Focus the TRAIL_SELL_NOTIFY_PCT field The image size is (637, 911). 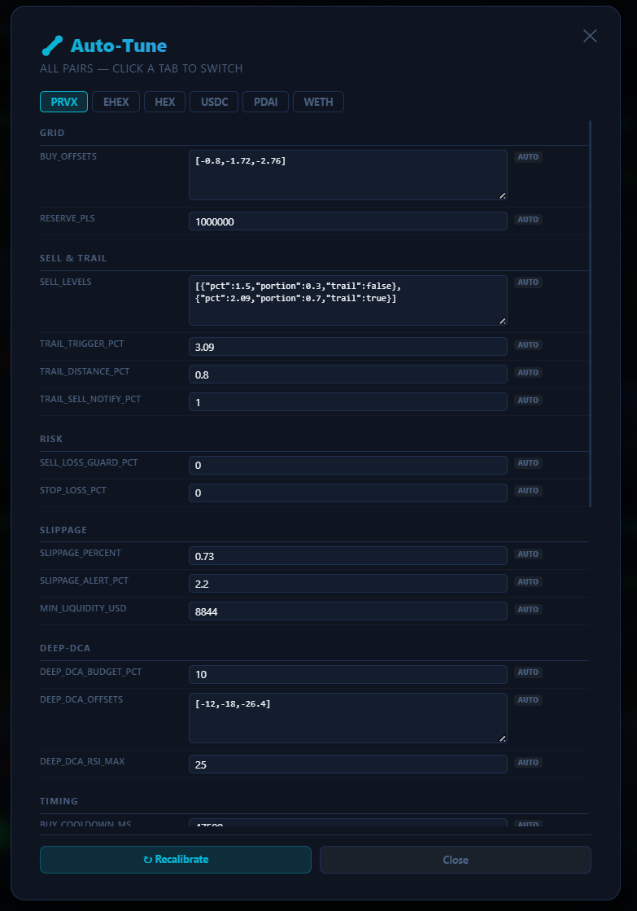348,401
